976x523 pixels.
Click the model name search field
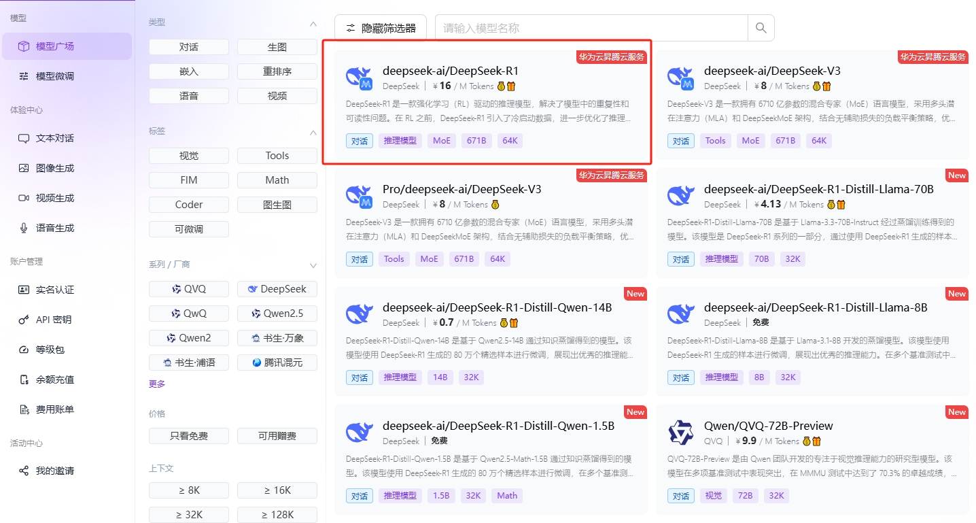coord(591,28)
